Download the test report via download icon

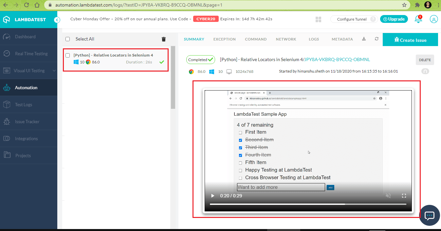[363, 39]
